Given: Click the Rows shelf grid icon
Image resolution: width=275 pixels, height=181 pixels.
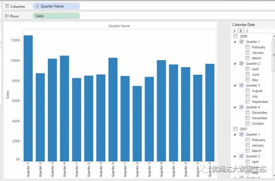Looking at the screenshot, I should [6, 16].
